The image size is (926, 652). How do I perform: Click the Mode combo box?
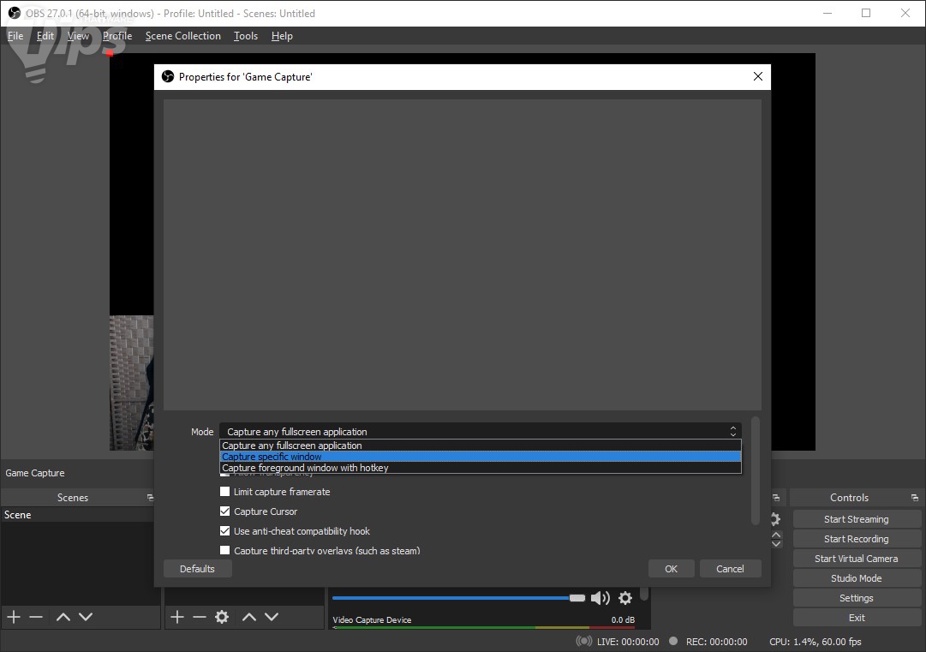480,432
